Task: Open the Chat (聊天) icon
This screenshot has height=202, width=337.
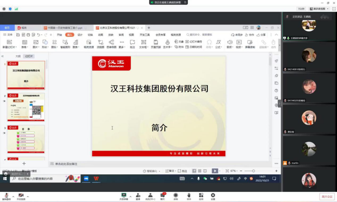Action: coord(163,195)
